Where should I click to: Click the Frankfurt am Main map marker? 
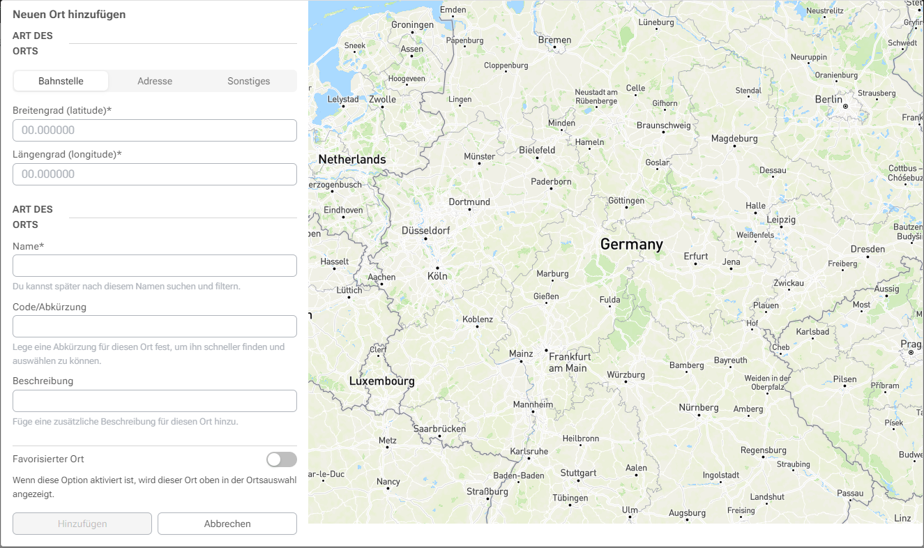pyautogui.click(x=547, y=350)
